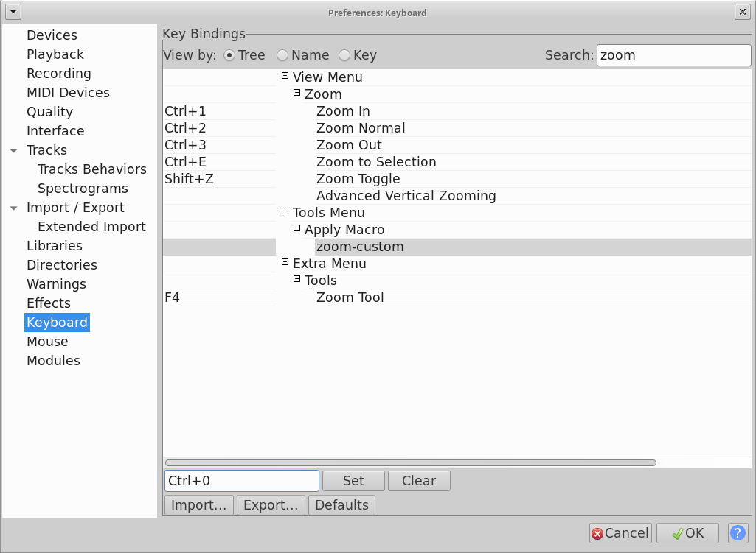Collapse the Tools Menu tree node
The width and height of the screenshot is (756, 553).
[285, 211]
